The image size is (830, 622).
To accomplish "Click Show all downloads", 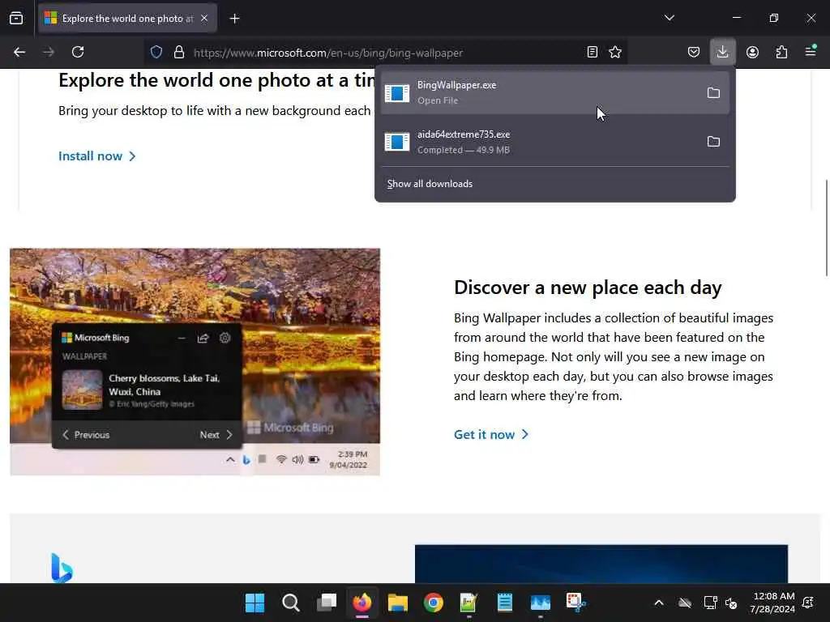I will click(430, 184).
